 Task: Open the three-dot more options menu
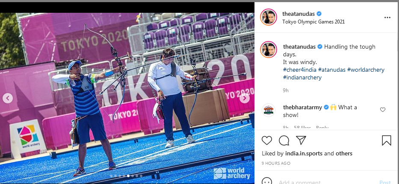387,18
